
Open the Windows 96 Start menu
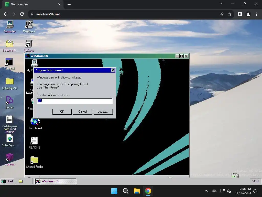[7, 181]
